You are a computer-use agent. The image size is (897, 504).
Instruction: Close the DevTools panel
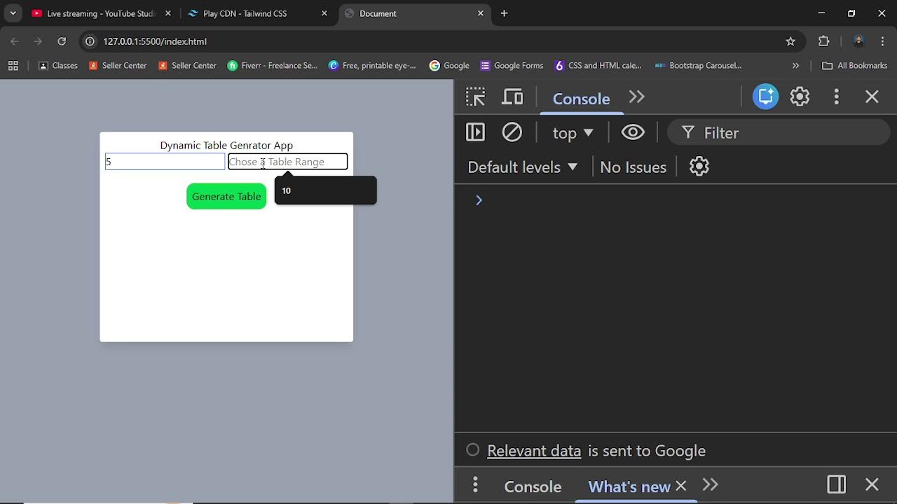click(872, 97)
